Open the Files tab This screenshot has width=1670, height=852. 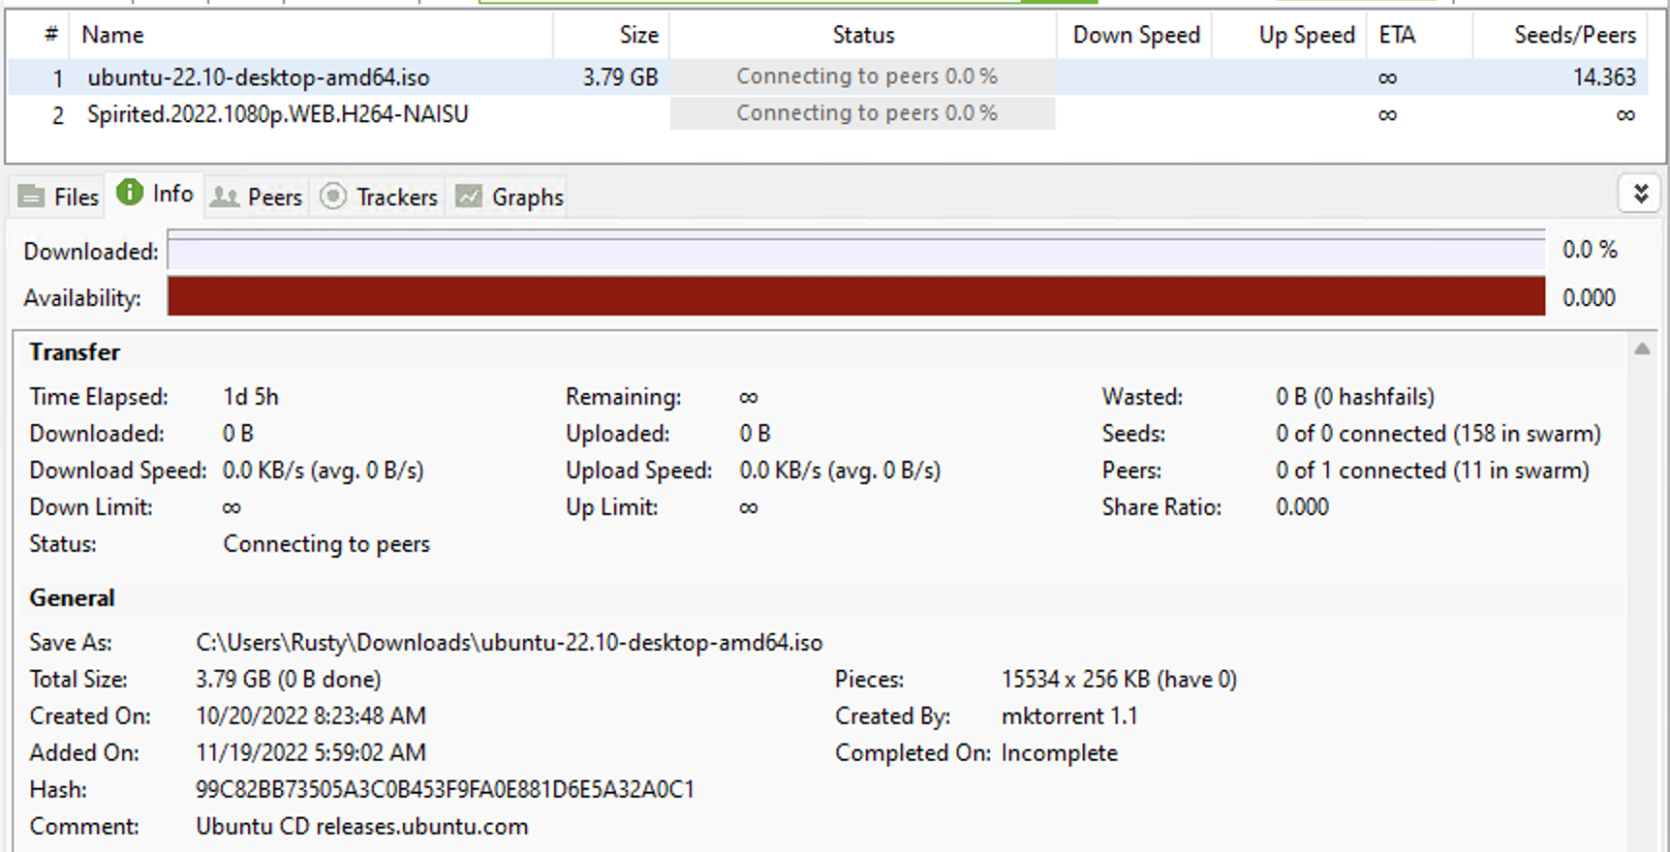click(x=59, y=197)
